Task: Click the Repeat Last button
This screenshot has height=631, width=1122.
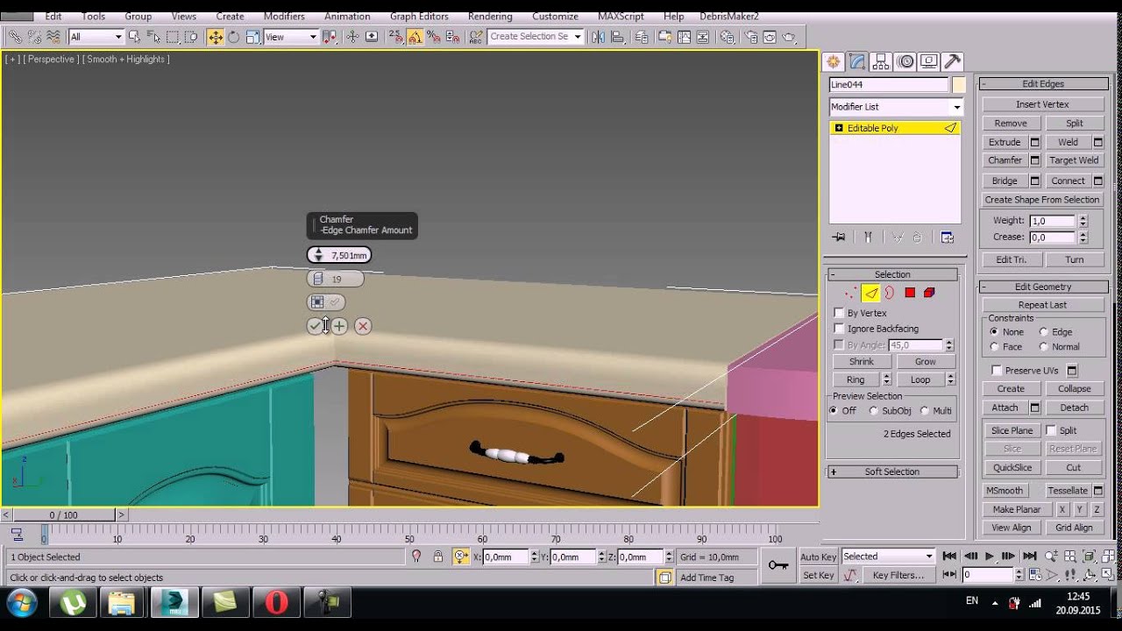Action: [1042, 305]
